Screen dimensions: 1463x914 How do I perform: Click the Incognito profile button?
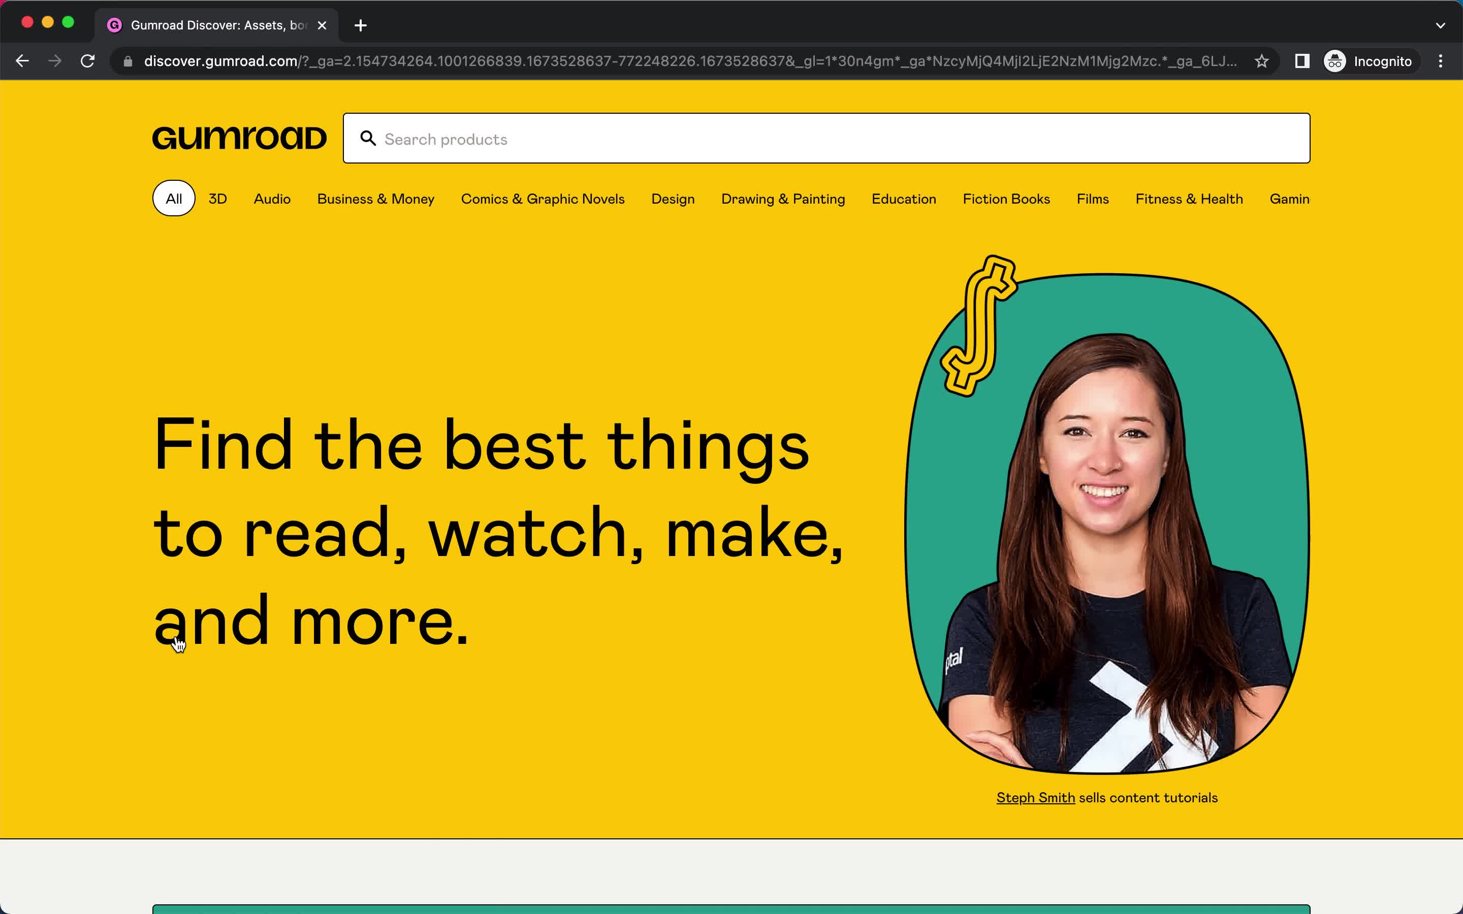tap(1369, 61)
